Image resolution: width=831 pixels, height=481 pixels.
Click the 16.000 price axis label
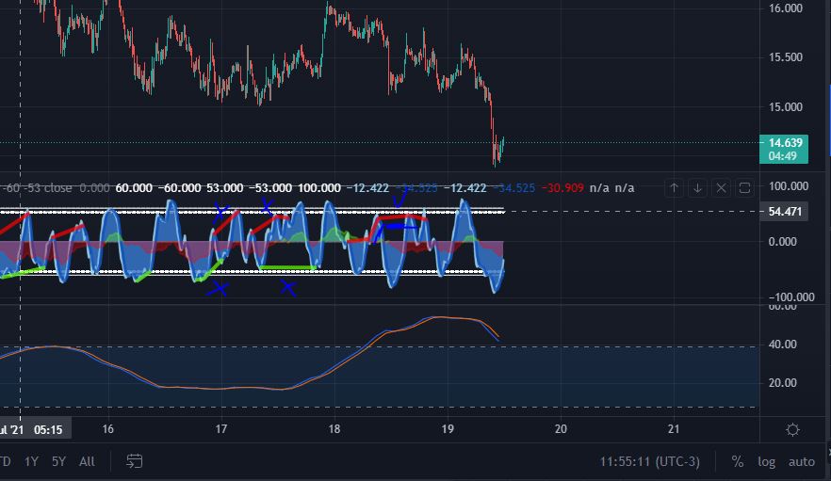point(786,8)
